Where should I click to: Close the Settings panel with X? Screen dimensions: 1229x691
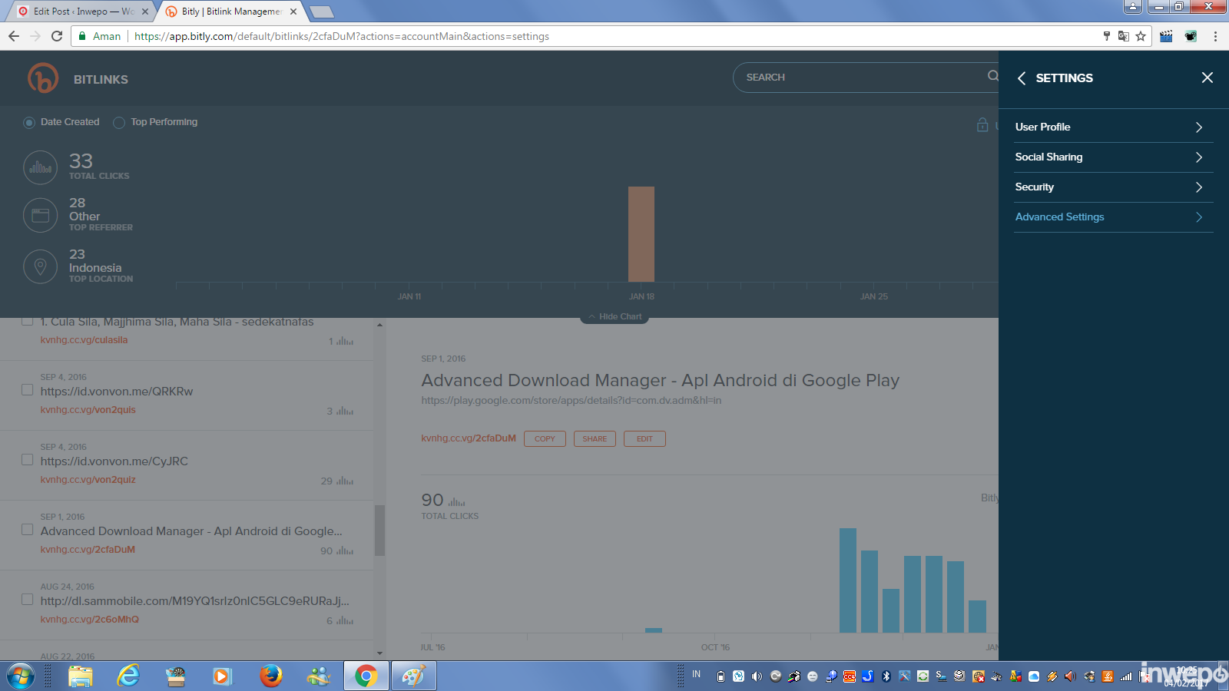coord(1207,78)
